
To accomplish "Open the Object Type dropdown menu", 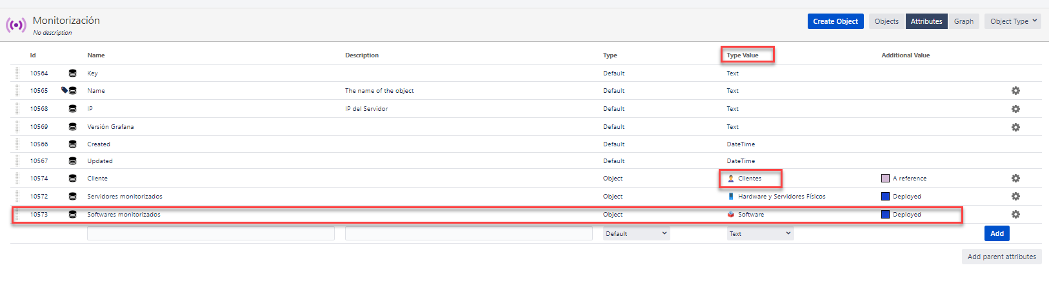I will [x=1013, y=21].
